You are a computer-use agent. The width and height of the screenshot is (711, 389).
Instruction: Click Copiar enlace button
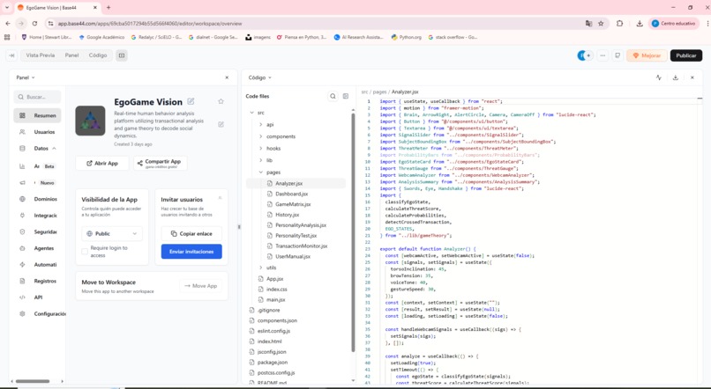tap(191, 233)
